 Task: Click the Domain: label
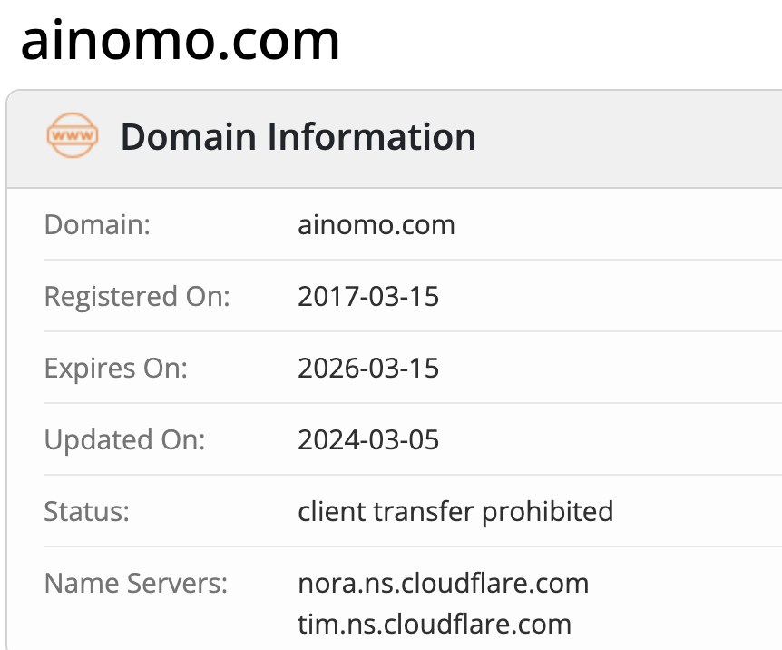click(97, 224)
